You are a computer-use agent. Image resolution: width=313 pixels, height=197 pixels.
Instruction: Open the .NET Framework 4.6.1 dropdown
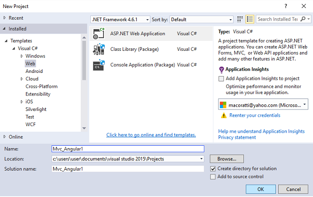[120, 20]
